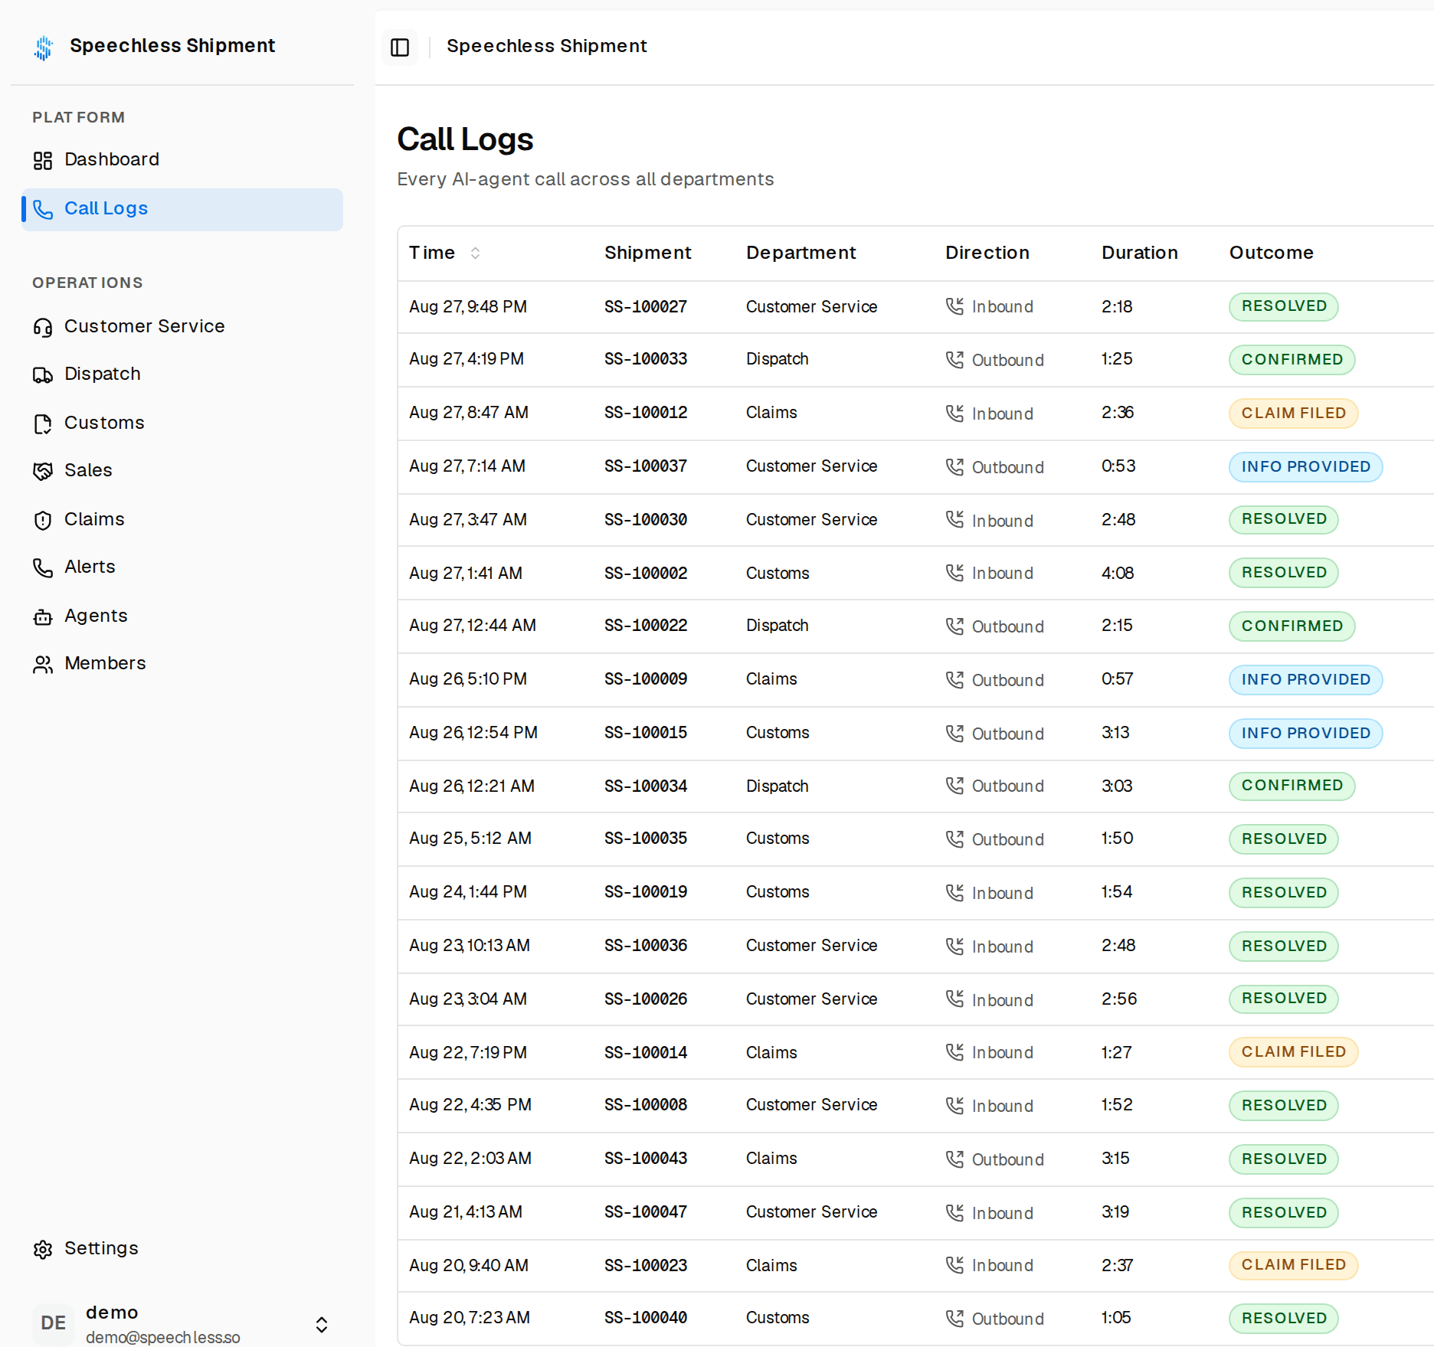The width and height of the screenshot is (1434, 1347).
Task: Click the INFO PROVIDED badge for SS-100037
Action: 1305,467
